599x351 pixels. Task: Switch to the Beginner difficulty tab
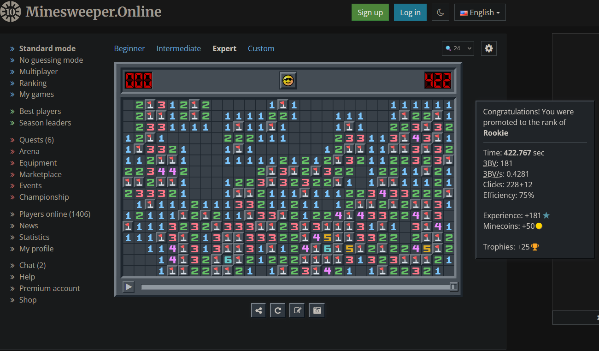[129, 48]
